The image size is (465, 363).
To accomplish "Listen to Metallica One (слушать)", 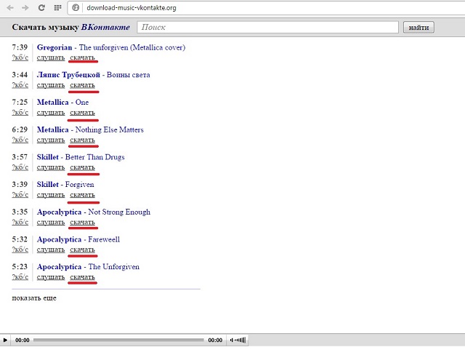I will [51, 113].
